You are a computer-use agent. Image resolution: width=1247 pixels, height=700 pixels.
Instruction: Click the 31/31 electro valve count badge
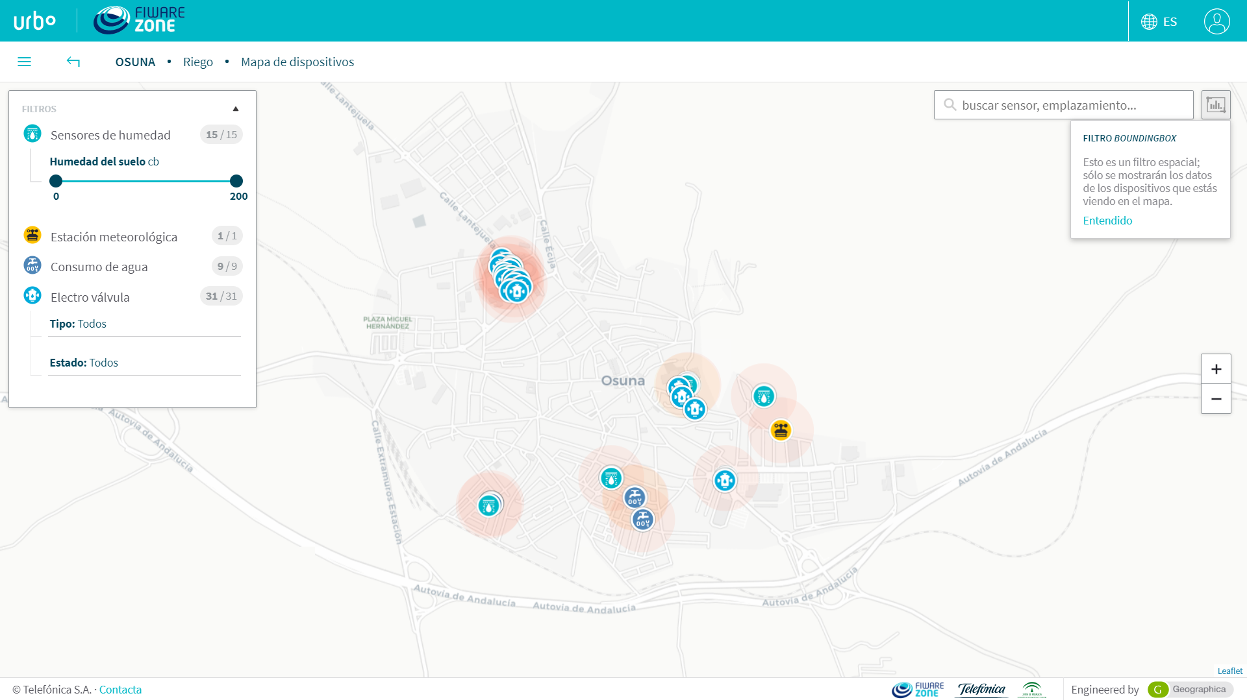point(221,296)
